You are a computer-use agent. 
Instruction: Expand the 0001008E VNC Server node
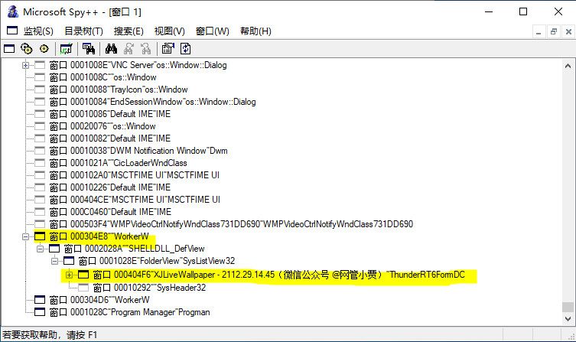(x=25, y=65)
